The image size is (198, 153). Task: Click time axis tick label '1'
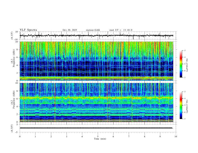[x=35, y=136]
